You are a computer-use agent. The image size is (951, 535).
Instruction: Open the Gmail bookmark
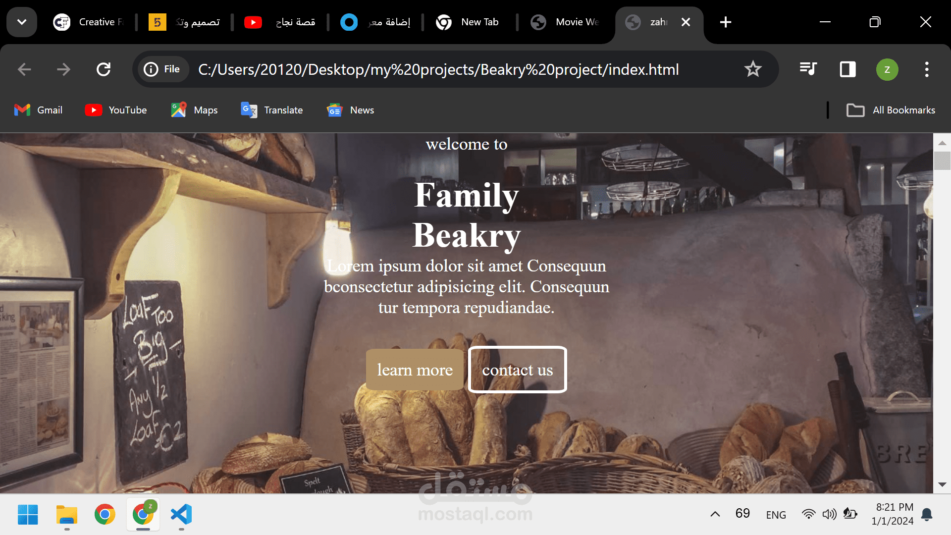point(39,110)
